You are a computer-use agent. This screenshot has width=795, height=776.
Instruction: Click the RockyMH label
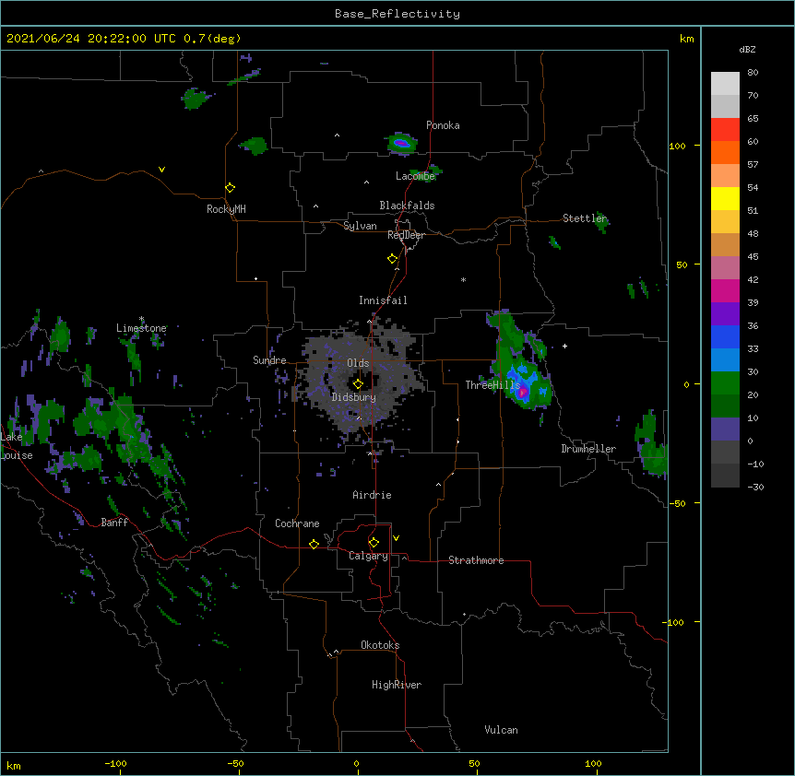pos(226,209)
